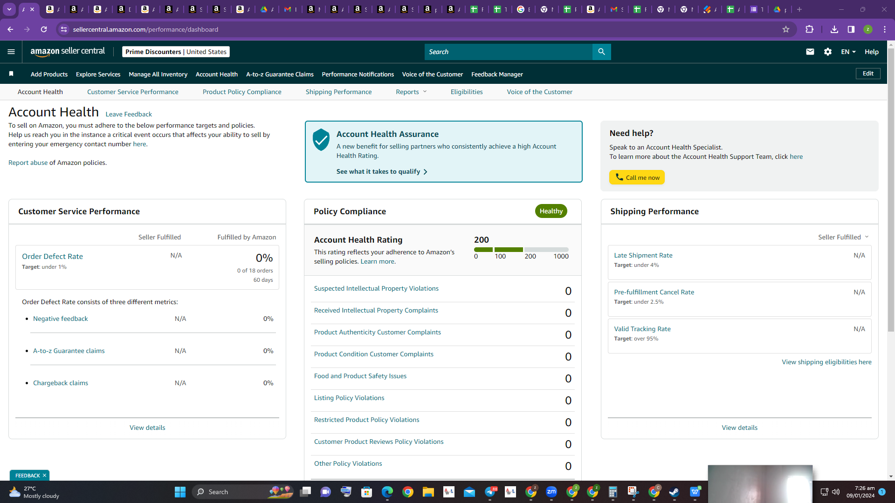The height and width of the screenshot is (503, 895).
Task: Open the Calculator from the taskbar
Action: click(613, 492)
